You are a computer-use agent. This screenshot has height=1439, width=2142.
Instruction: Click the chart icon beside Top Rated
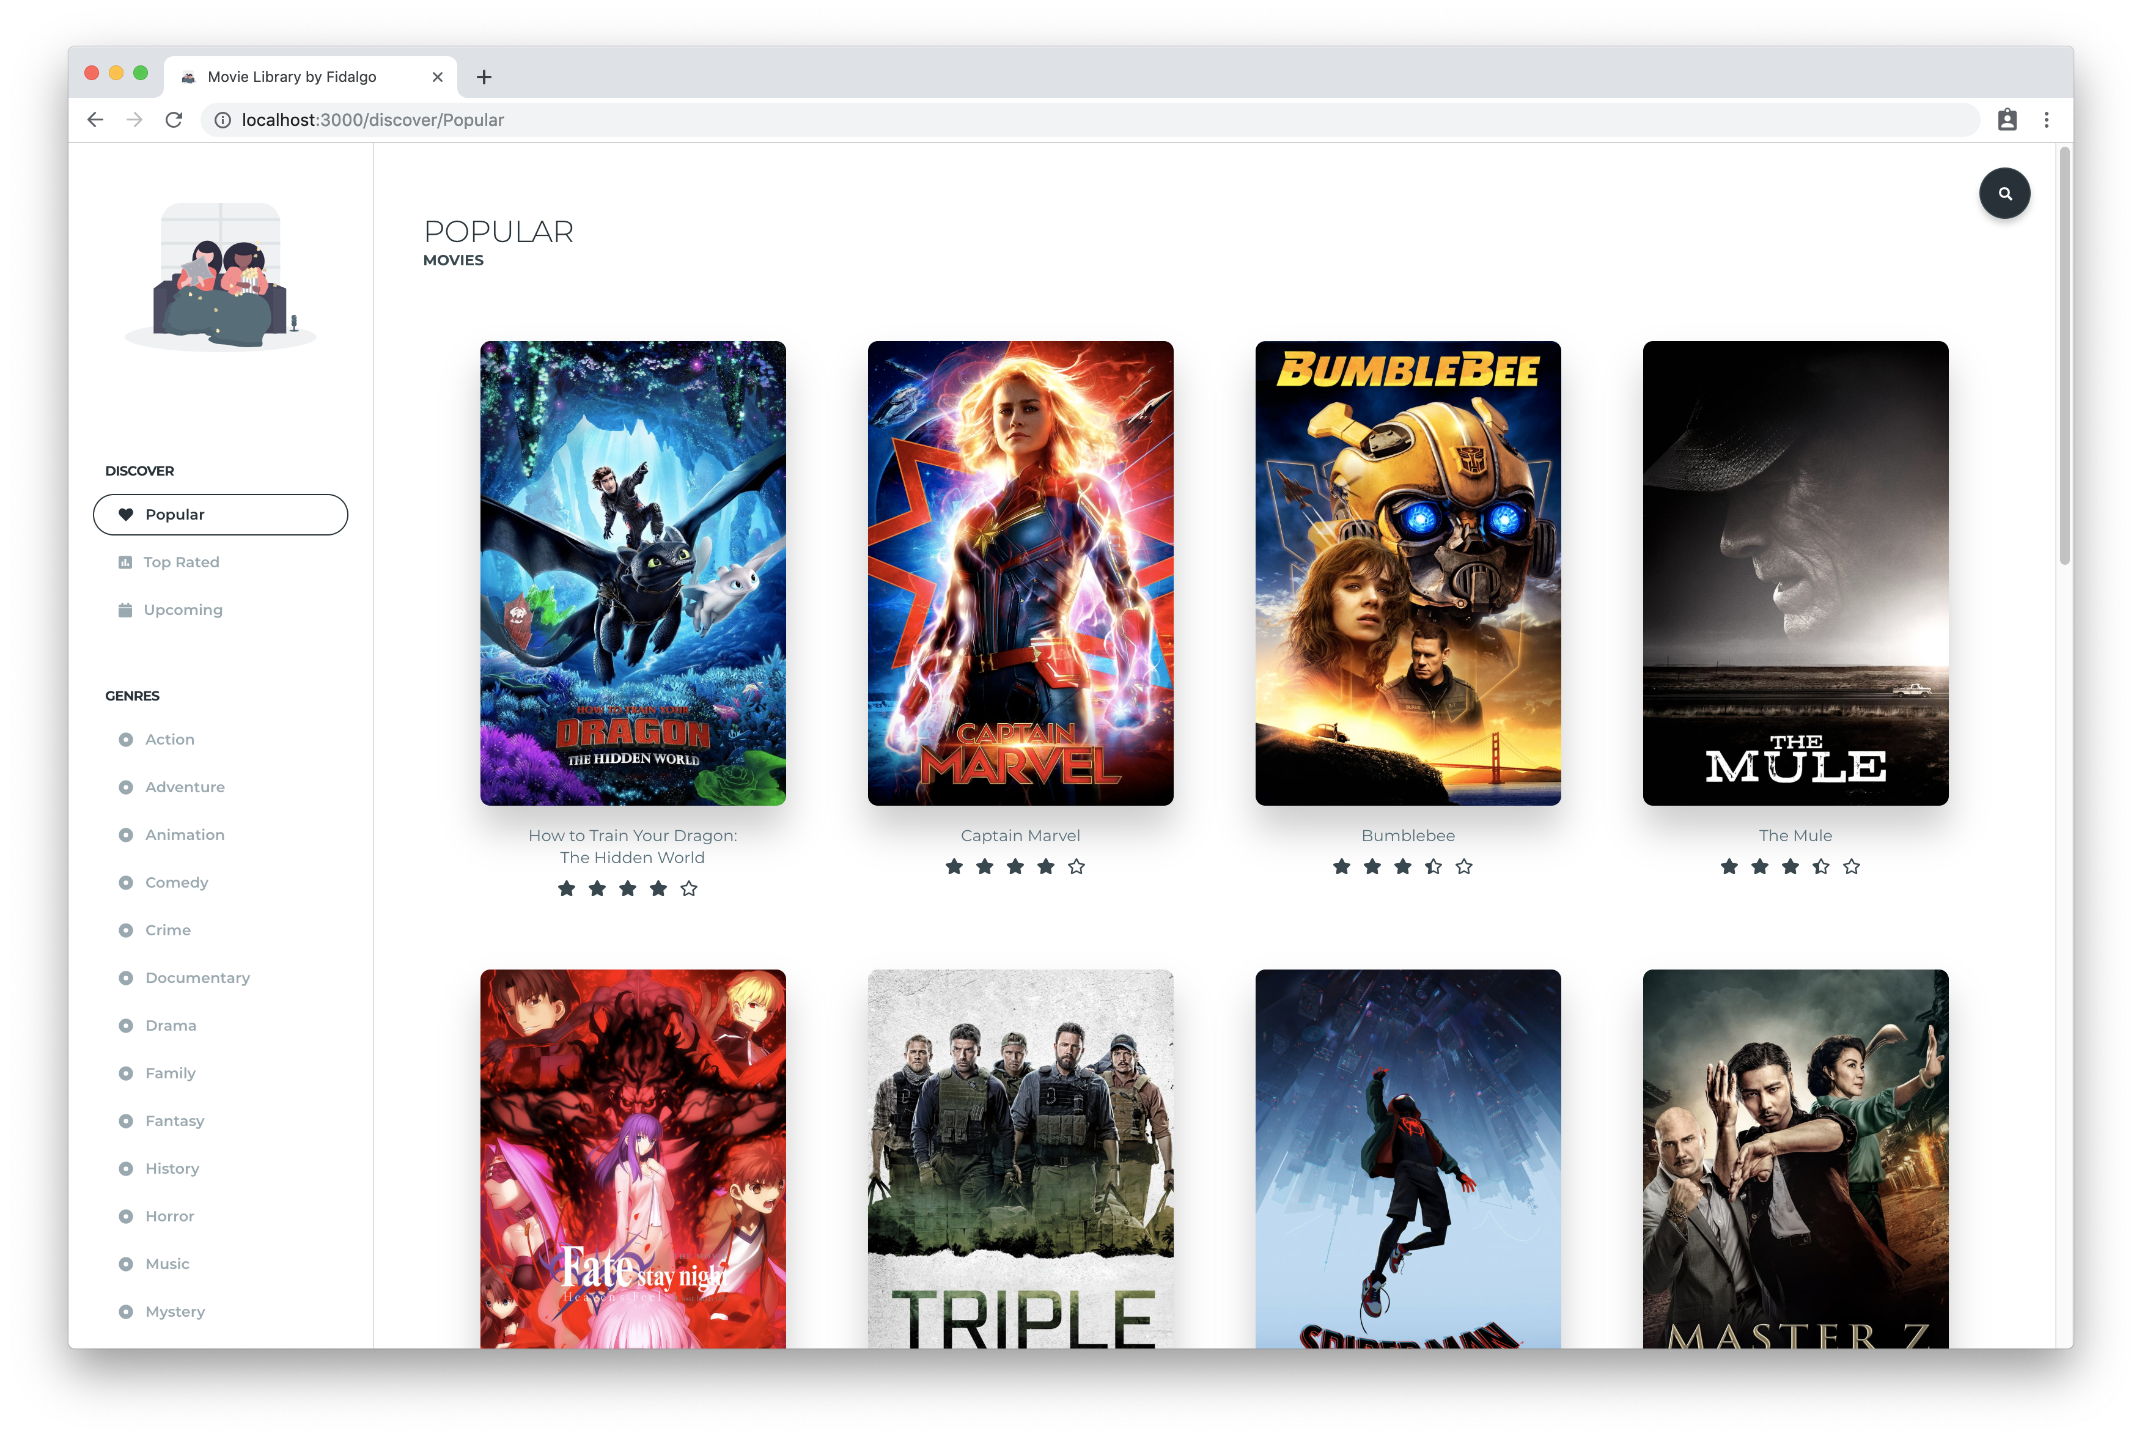click(x=125, y=562)
